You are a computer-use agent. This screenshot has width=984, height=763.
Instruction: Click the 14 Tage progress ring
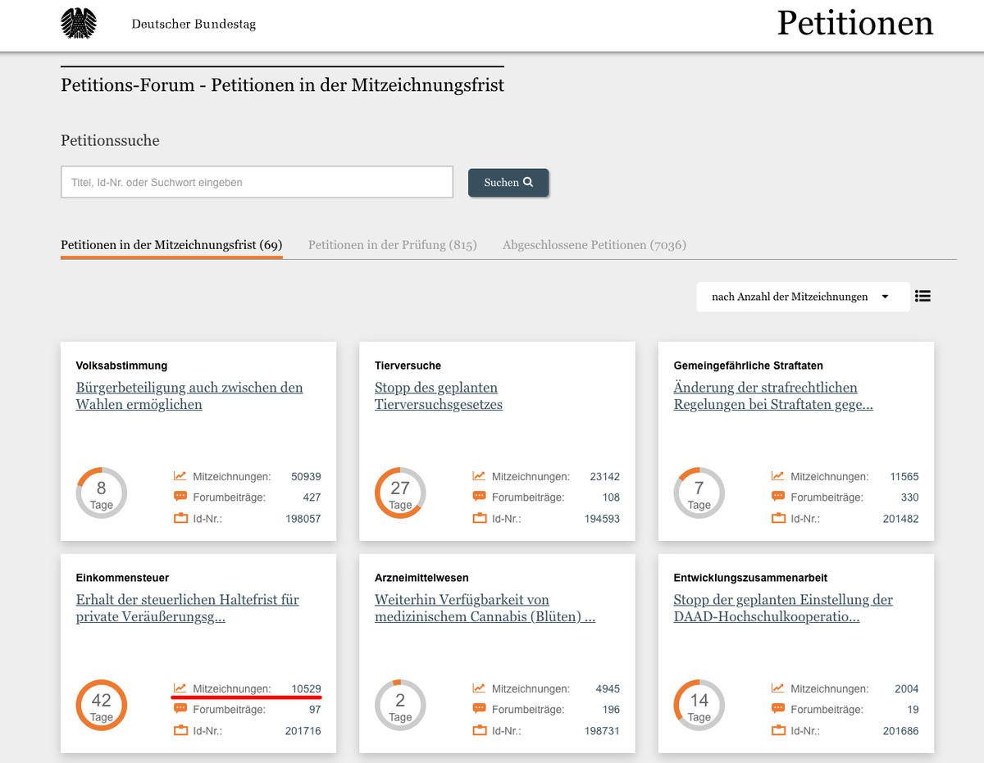click(x=699, y=706)
